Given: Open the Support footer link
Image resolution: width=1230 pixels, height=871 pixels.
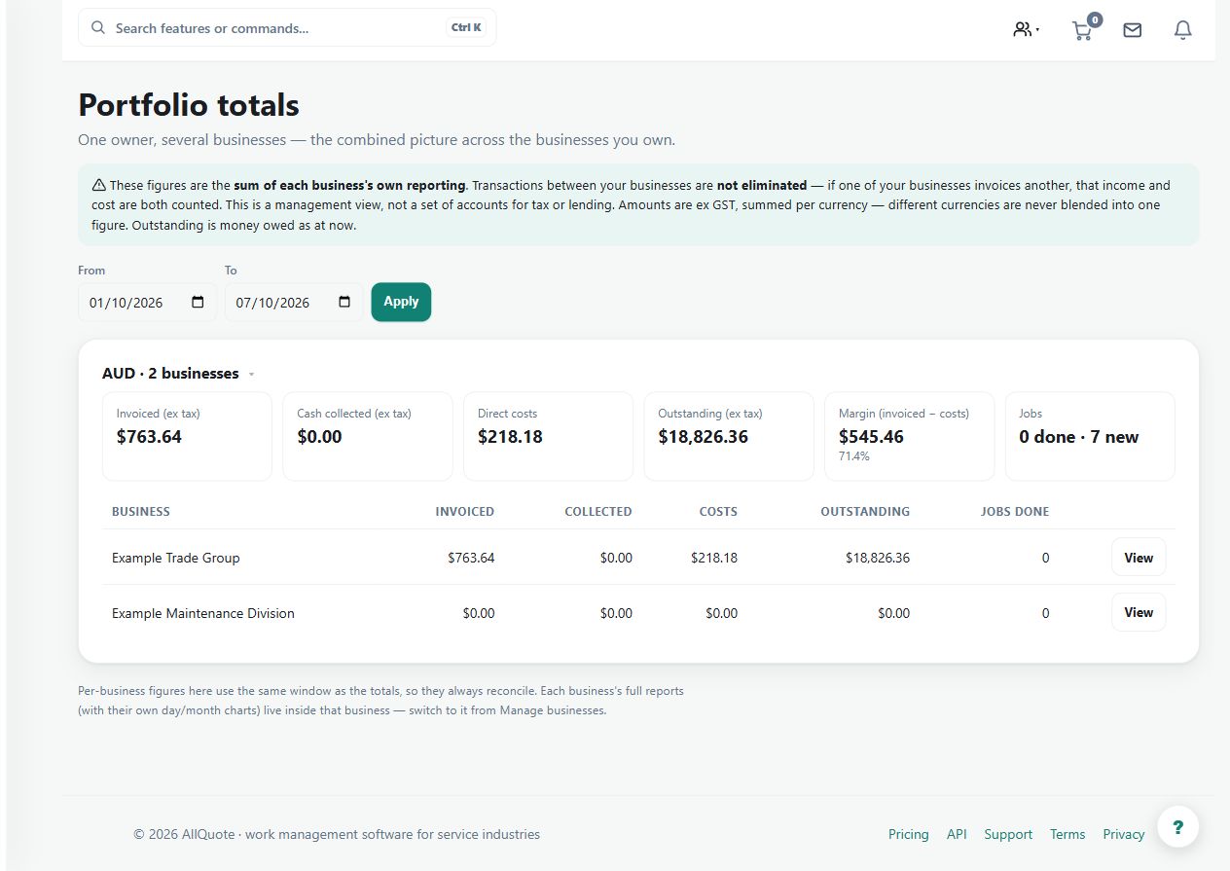Looking at the screenshot, I should [x=1008, y=834].
